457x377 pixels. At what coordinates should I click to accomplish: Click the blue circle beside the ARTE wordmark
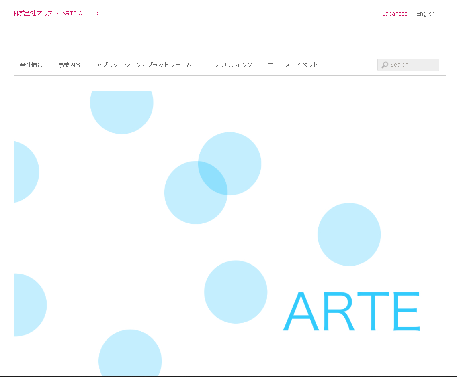coord(236,292)
